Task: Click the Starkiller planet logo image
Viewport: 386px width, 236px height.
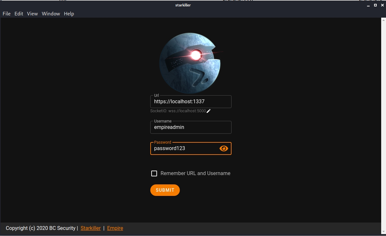Action: (190, 63)
